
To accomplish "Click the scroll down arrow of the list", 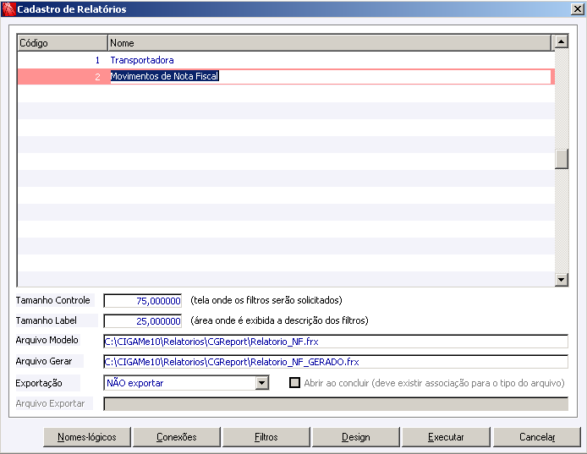I will coord(561,279).
